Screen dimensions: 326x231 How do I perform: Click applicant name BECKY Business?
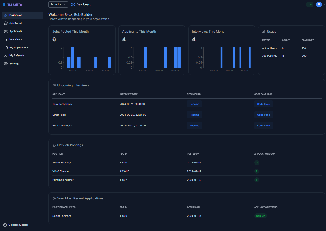click(x=62, y=126)
